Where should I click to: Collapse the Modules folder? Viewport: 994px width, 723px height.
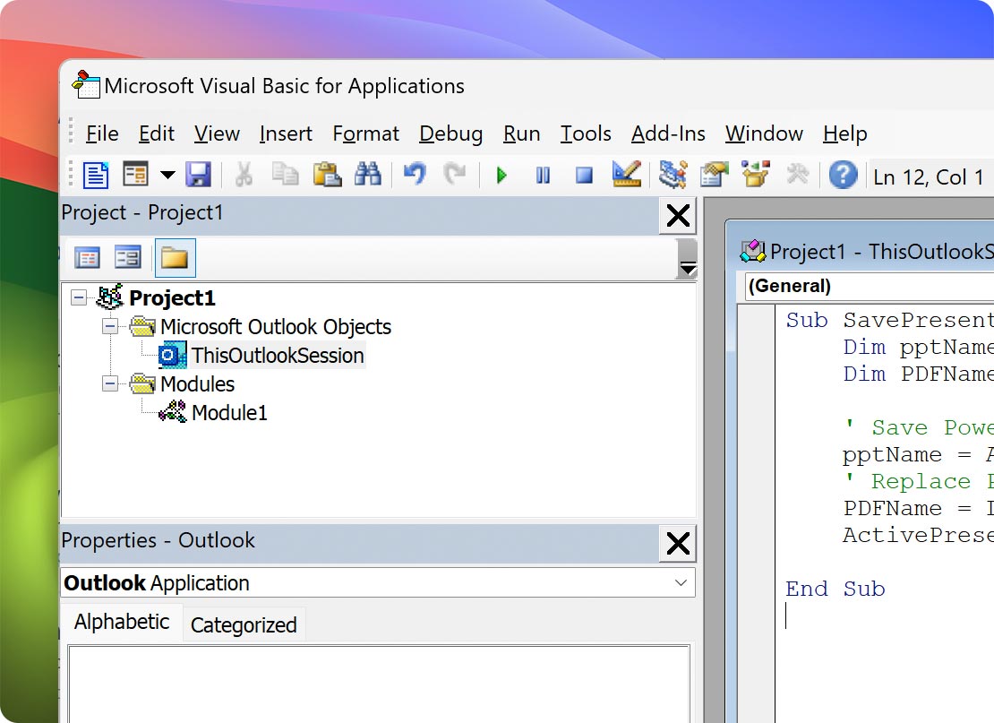coord(109,383)
